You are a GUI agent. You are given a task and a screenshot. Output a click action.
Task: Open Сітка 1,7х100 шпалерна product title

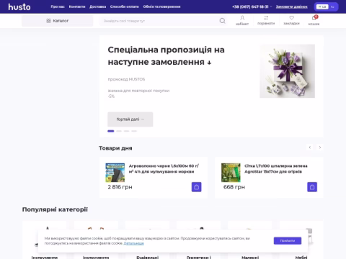coord(276,168)
